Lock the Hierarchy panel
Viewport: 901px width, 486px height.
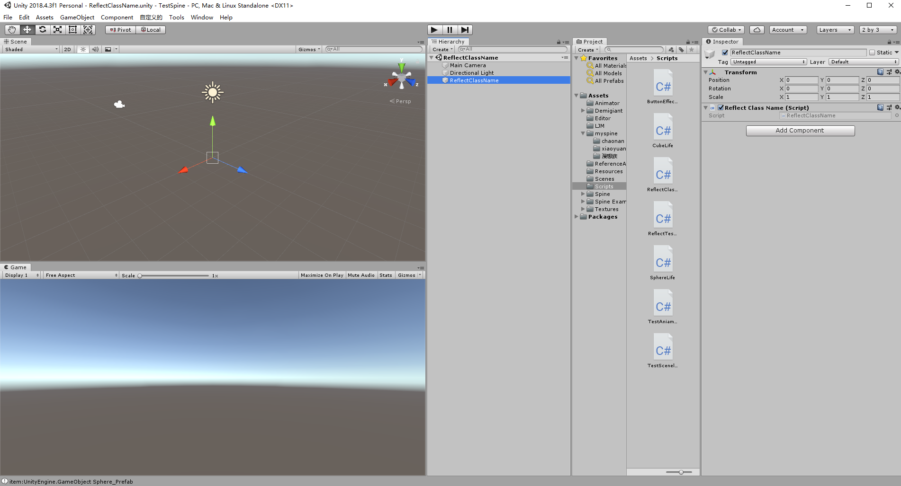559,42
